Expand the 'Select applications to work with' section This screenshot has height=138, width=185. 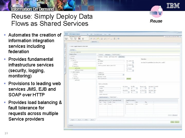point(70,46)
